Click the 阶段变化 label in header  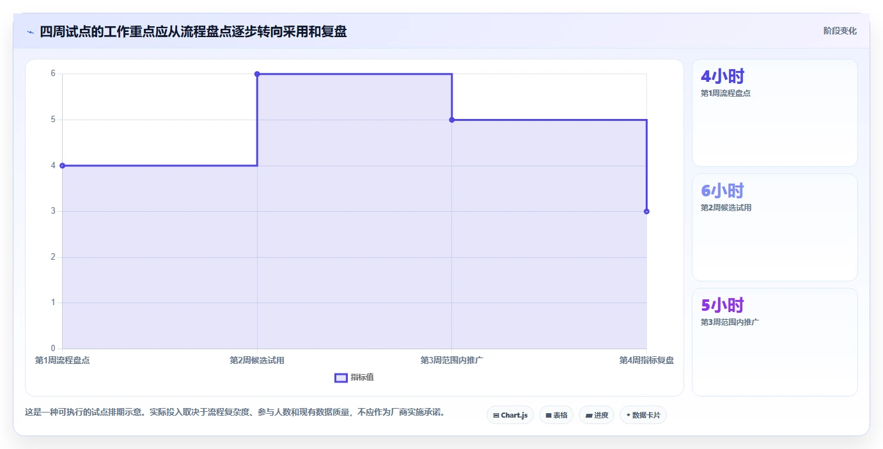coord(840,31)
